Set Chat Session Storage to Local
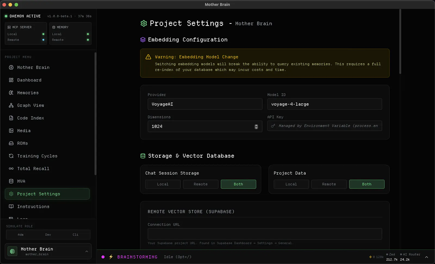The height and width of the screenshot is (264, 435). [x=163, y=184]
